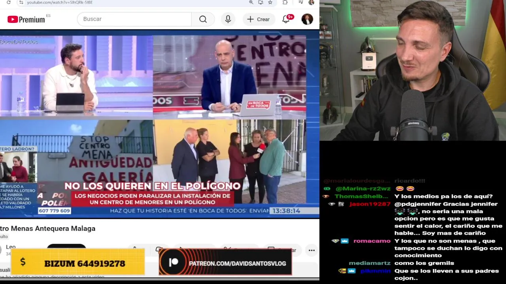Click the video title Menas Antequera Malaga
Image resolution: width=506 pixels, height=284 pixels.
click(47, 228)
